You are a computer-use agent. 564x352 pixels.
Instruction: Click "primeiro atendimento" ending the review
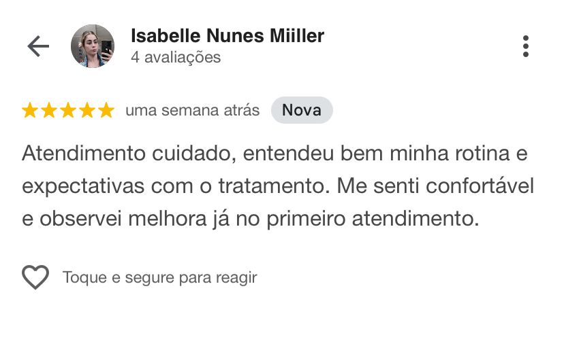pos(373,219)
